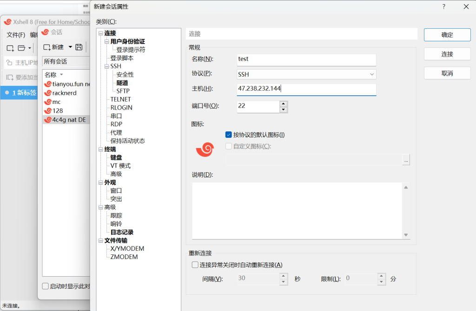Toggle show dialog at startup checkbox
Screen dimensions: 476x311
(45, 286)
